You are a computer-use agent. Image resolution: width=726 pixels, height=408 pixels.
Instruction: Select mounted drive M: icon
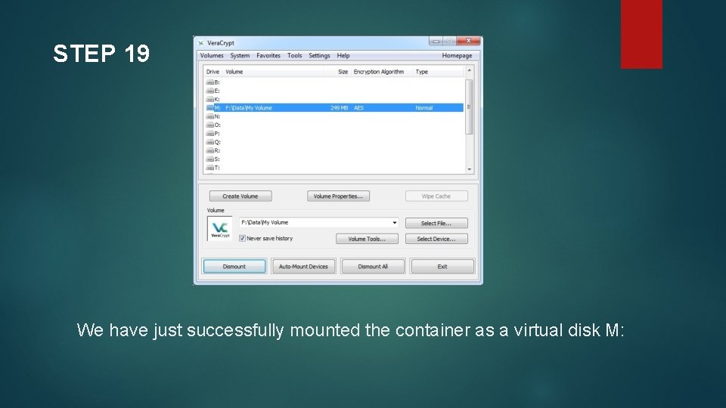click(x=210, y=108)
